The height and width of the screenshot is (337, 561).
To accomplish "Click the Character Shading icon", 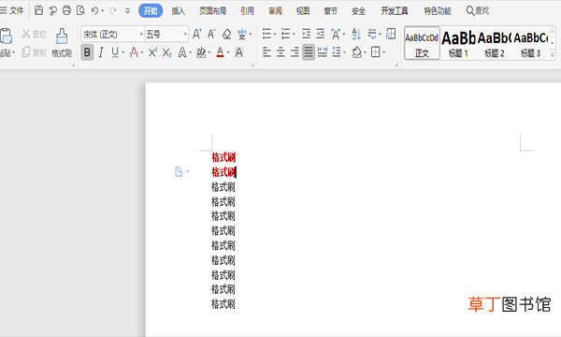I will click(x=239, y=52).
